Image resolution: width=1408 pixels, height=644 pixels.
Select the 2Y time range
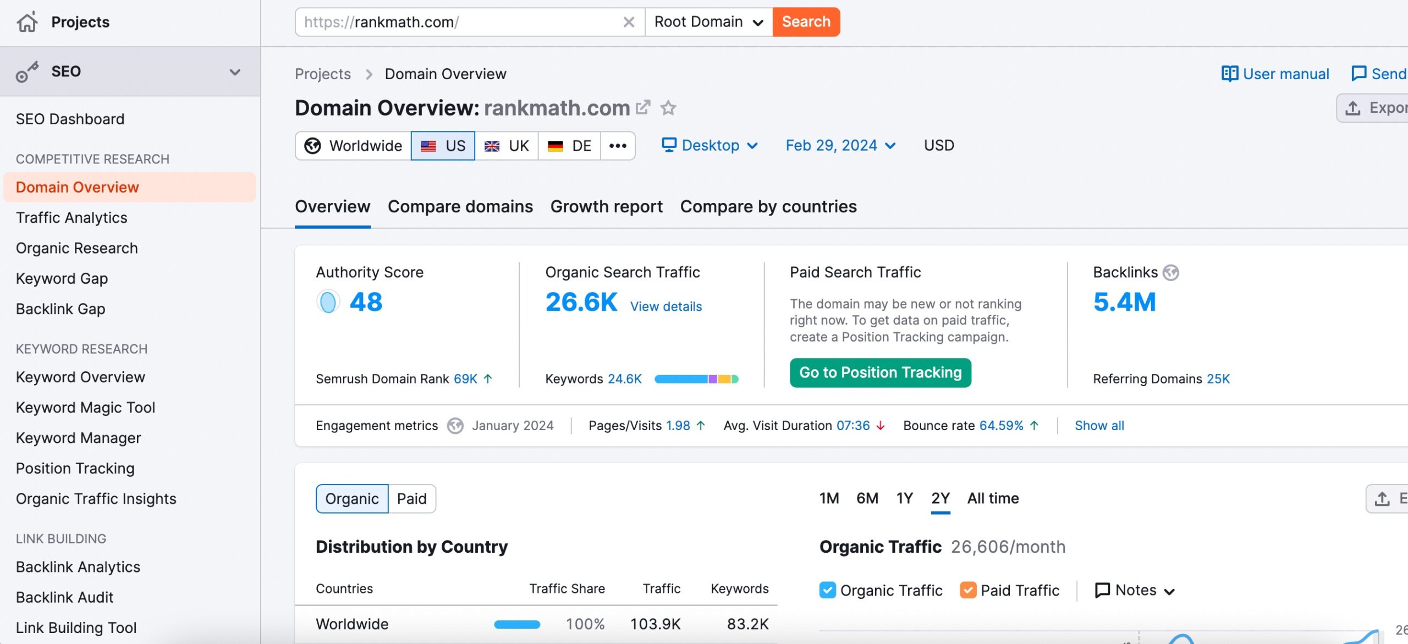click(x=941, y=498)
